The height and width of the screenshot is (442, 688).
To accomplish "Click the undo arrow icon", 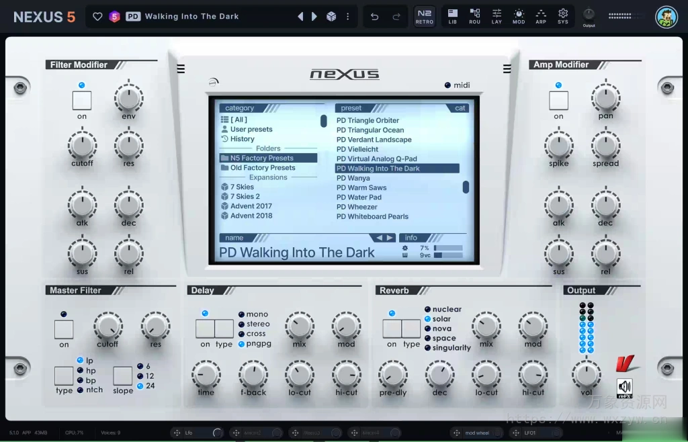I will click(375, 16).
